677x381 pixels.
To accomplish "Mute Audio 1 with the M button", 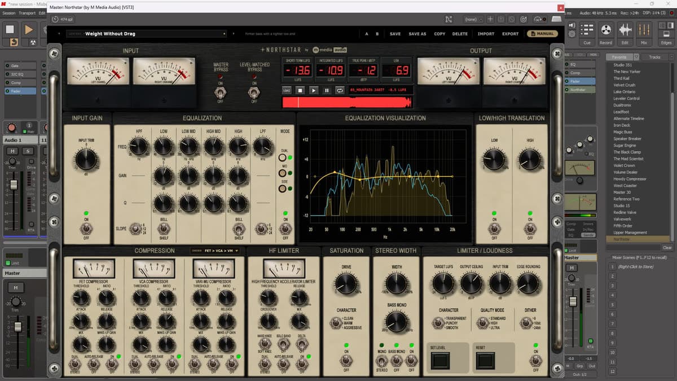I will pos(12,151).
